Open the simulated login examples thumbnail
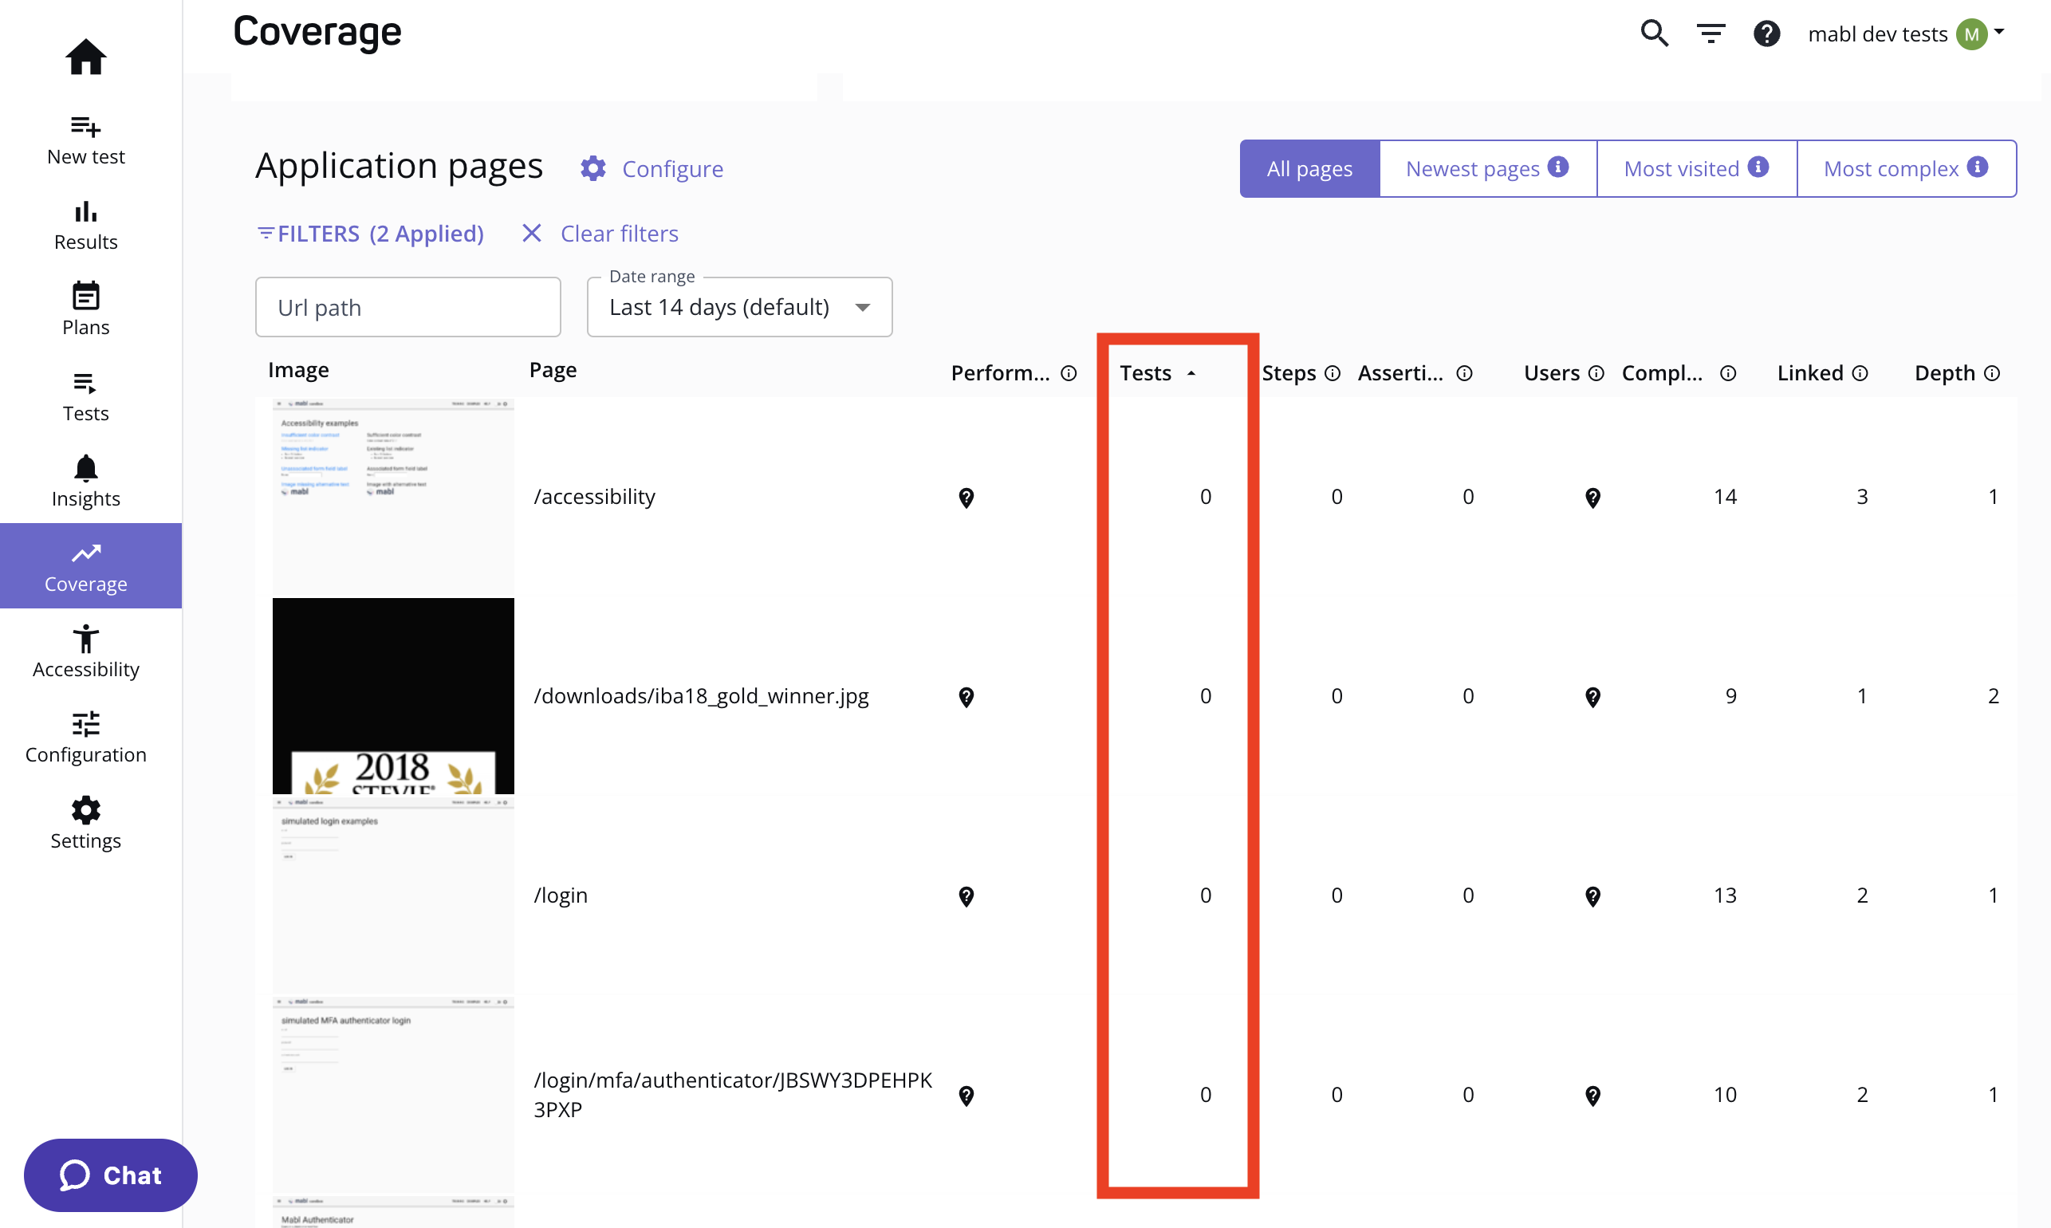Viewport: 2051px width, 1228px height. 393,895
